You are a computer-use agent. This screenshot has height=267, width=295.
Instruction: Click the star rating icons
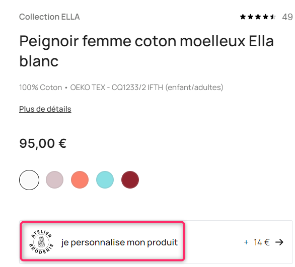click(x=258, y=17)
